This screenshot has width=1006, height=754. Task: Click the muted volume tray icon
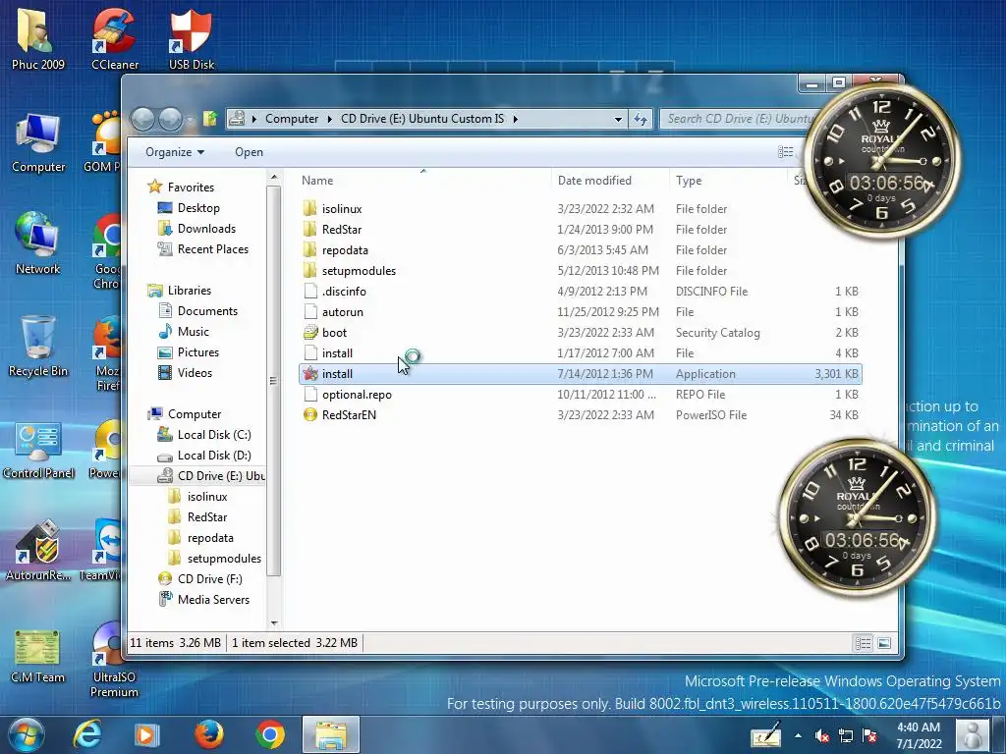pyautogui.click(x=822, y=736)
